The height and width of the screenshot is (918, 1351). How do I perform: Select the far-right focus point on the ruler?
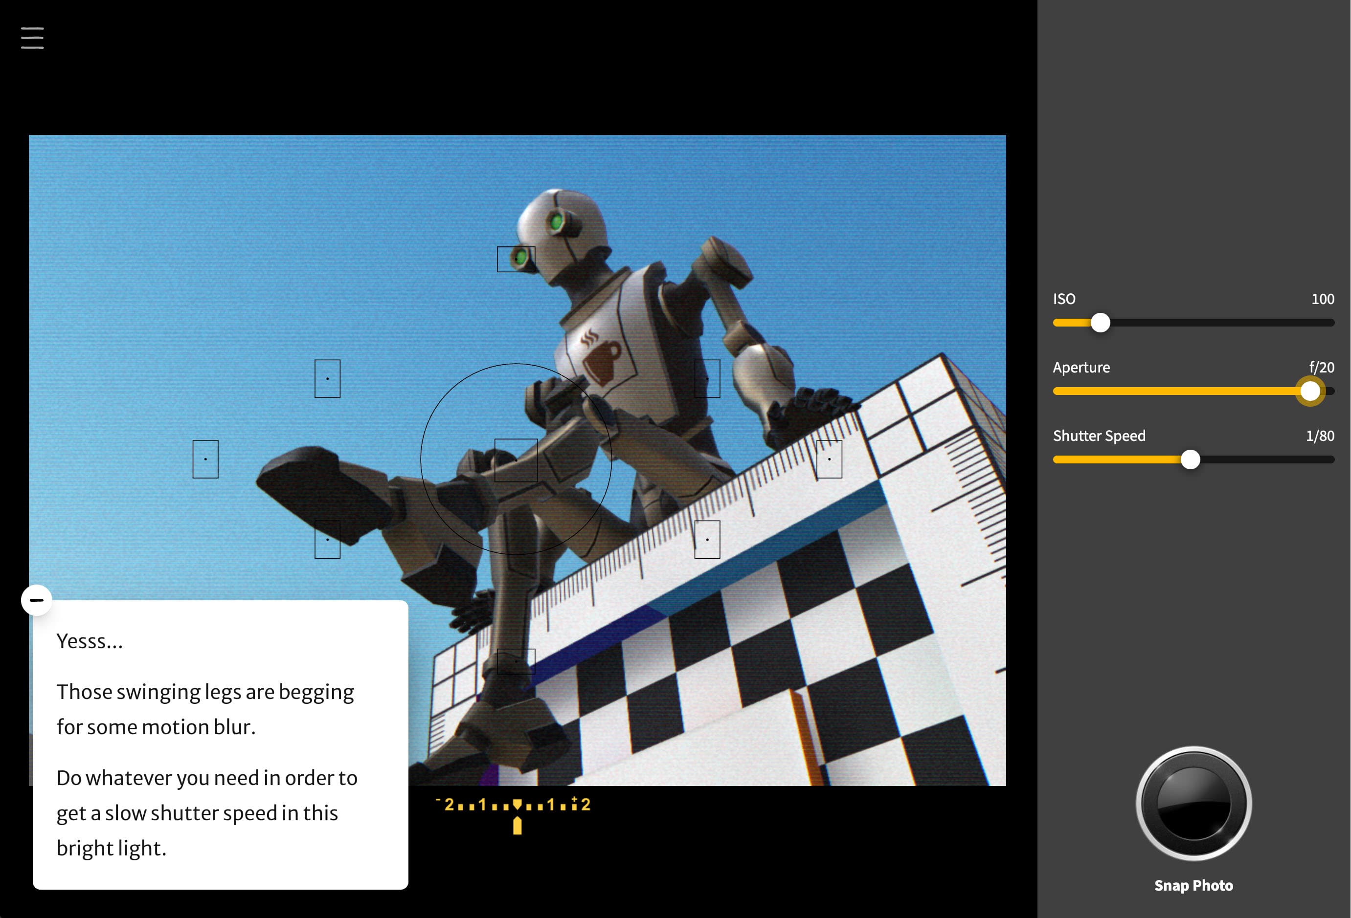(x=829, y=459)
